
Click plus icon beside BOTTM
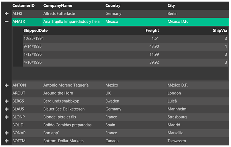pos(7,141)
